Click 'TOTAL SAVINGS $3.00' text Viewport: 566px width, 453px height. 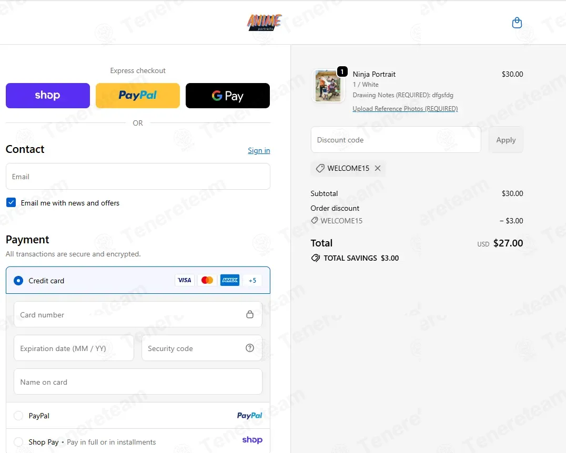point(361,258)
